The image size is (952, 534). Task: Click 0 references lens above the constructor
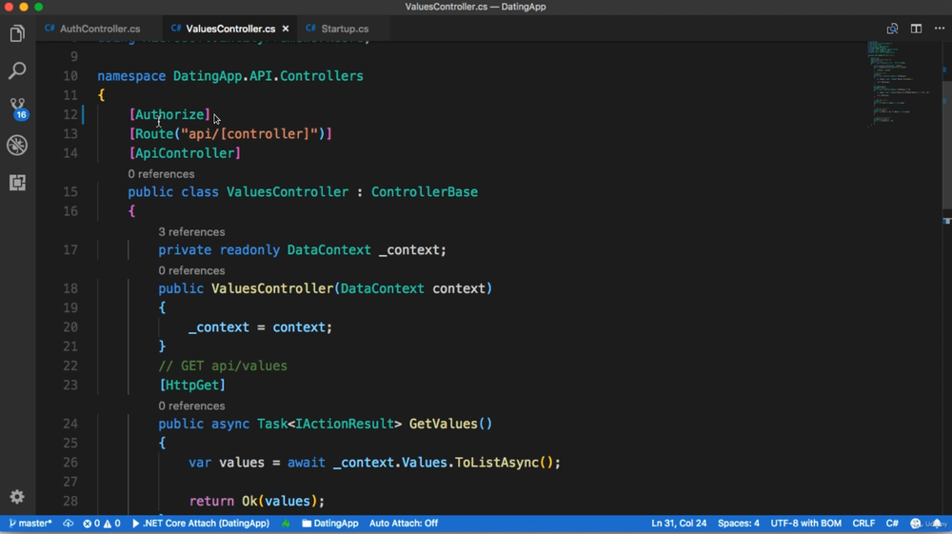(191, 270)
